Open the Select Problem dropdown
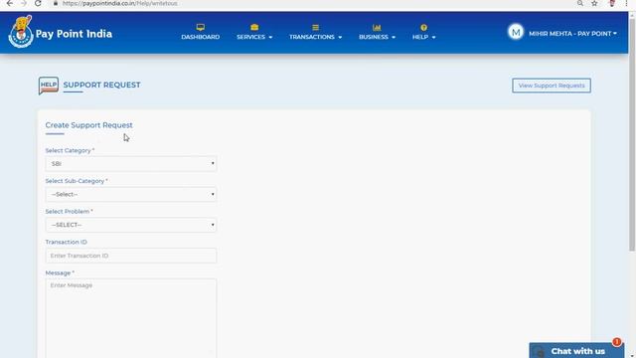 [x=131, y=225]
